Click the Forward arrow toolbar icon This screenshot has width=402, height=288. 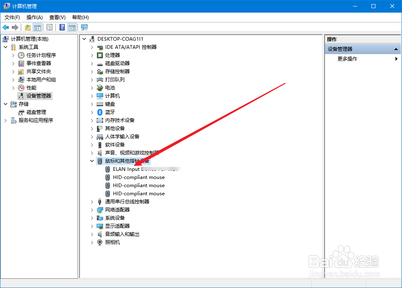click(x=15, y=27)
